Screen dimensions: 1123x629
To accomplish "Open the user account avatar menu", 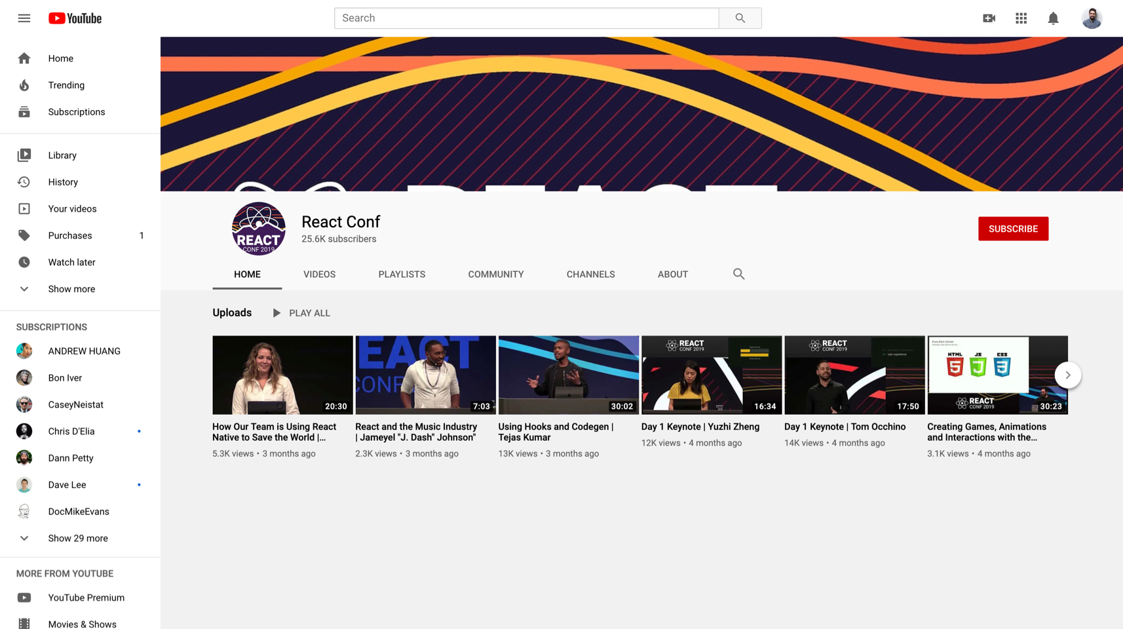I will [x=1091, y=18].
